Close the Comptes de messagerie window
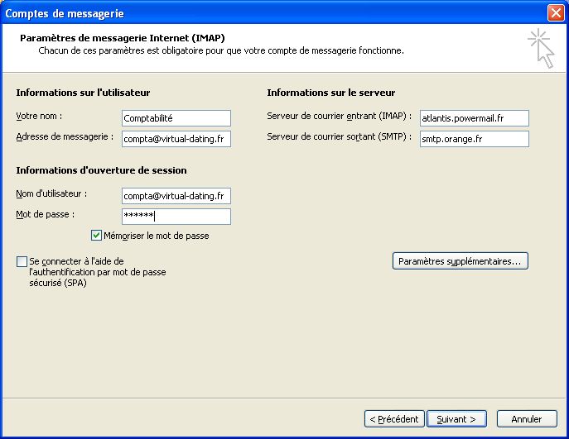This screenshot has height=439, width=569. 556,13
